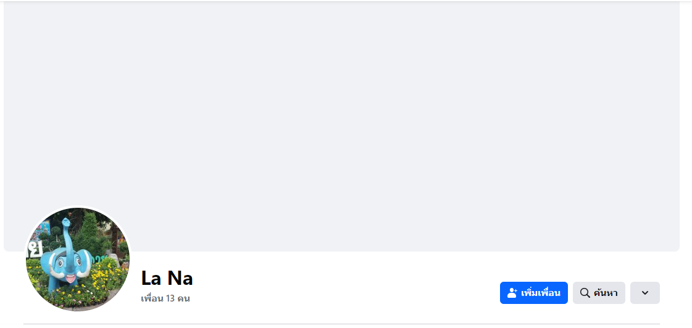The image size is (692, 328).
Task: Click the blue elephant statue in profile photo
Action: tap(67, 263)
